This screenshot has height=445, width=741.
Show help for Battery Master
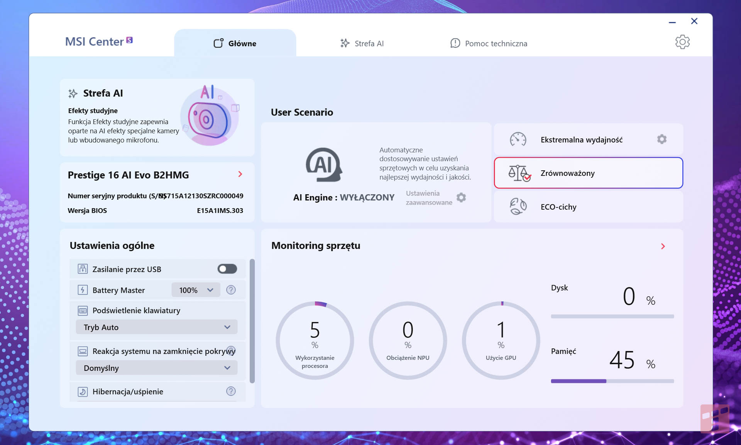(231, 290)
